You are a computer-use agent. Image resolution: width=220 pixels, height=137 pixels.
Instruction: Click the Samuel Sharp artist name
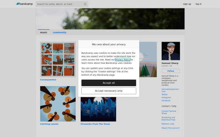point(170,63)
